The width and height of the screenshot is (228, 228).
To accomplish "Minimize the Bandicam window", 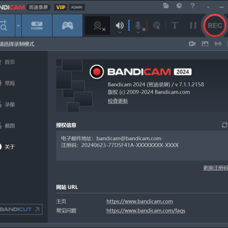I will tap(221, 7).
